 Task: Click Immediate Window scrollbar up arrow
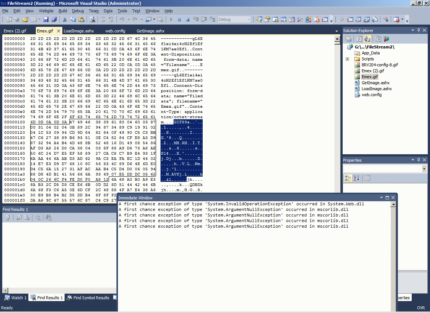(x=393, y=204)
